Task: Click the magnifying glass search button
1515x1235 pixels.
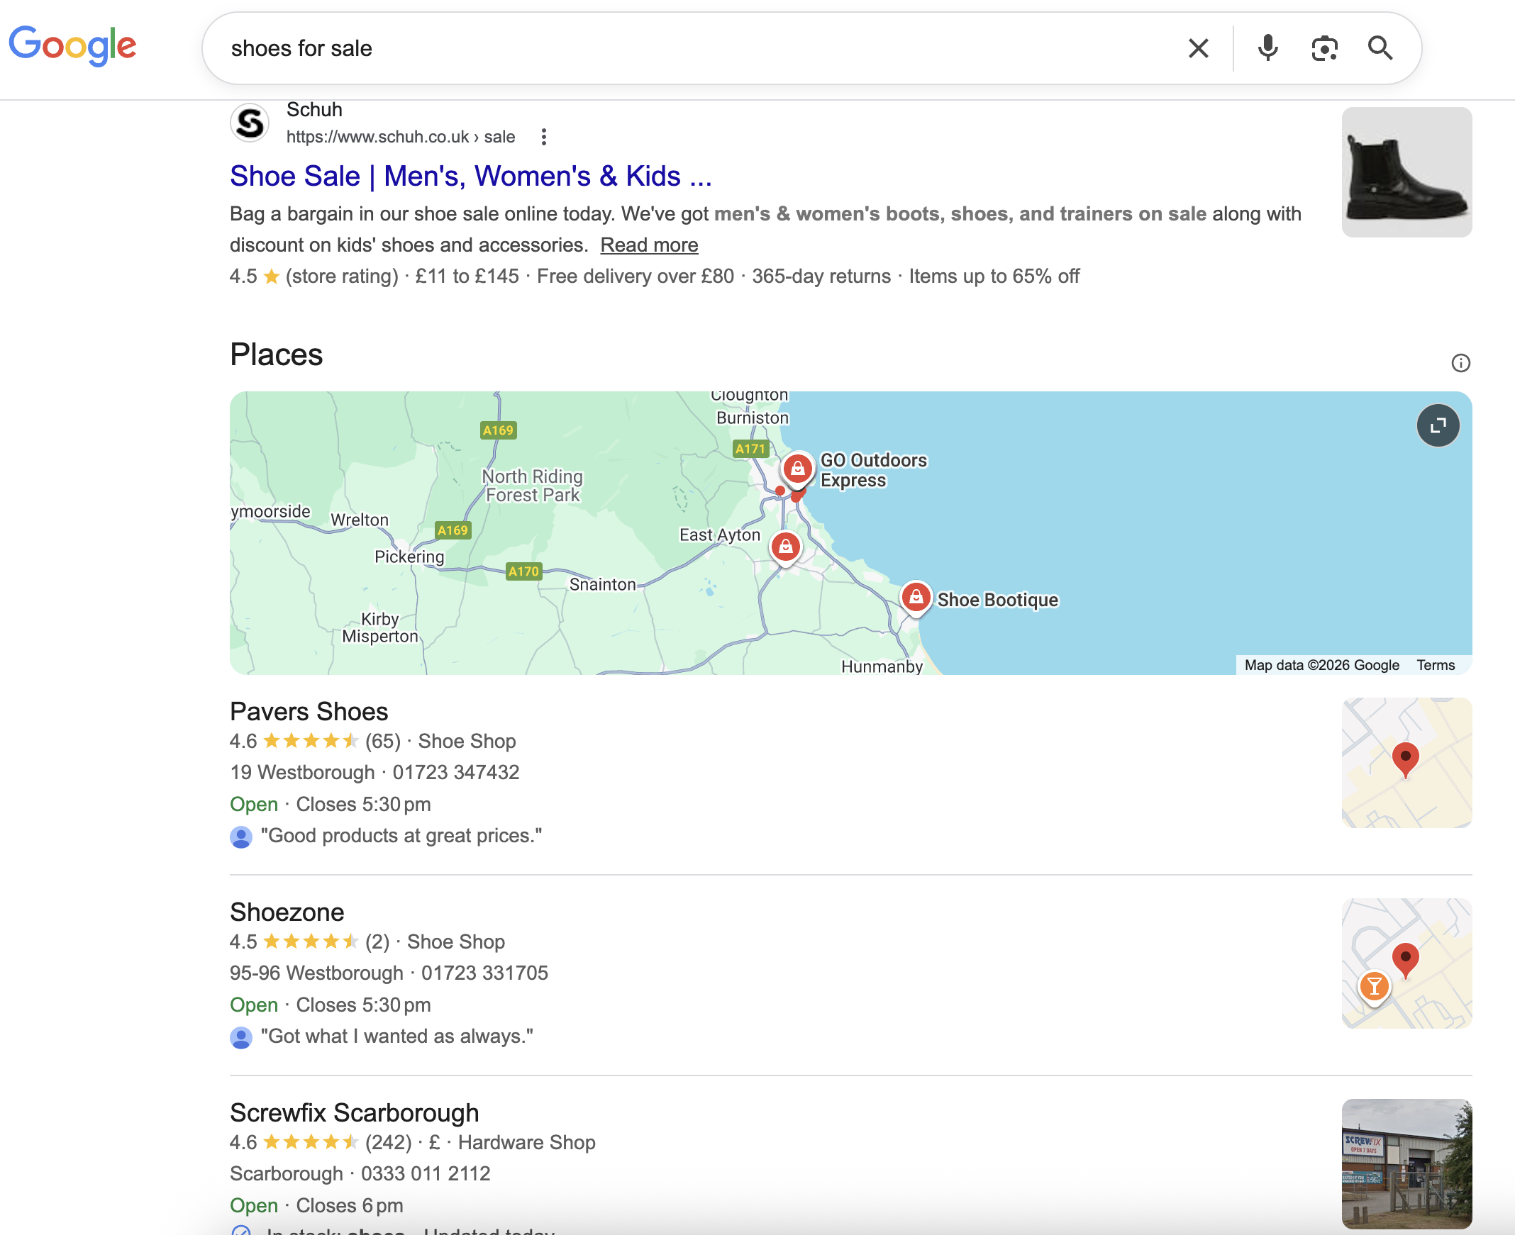Action: click(x=1380, y=48)
